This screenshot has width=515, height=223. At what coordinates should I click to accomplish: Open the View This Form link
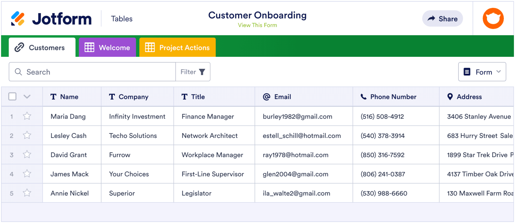(257, 25)
